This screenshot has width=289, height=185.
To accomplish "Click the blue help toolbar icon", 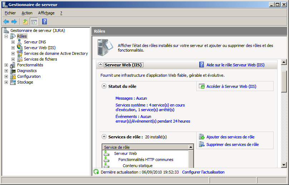I will click(x=44, y=22).
